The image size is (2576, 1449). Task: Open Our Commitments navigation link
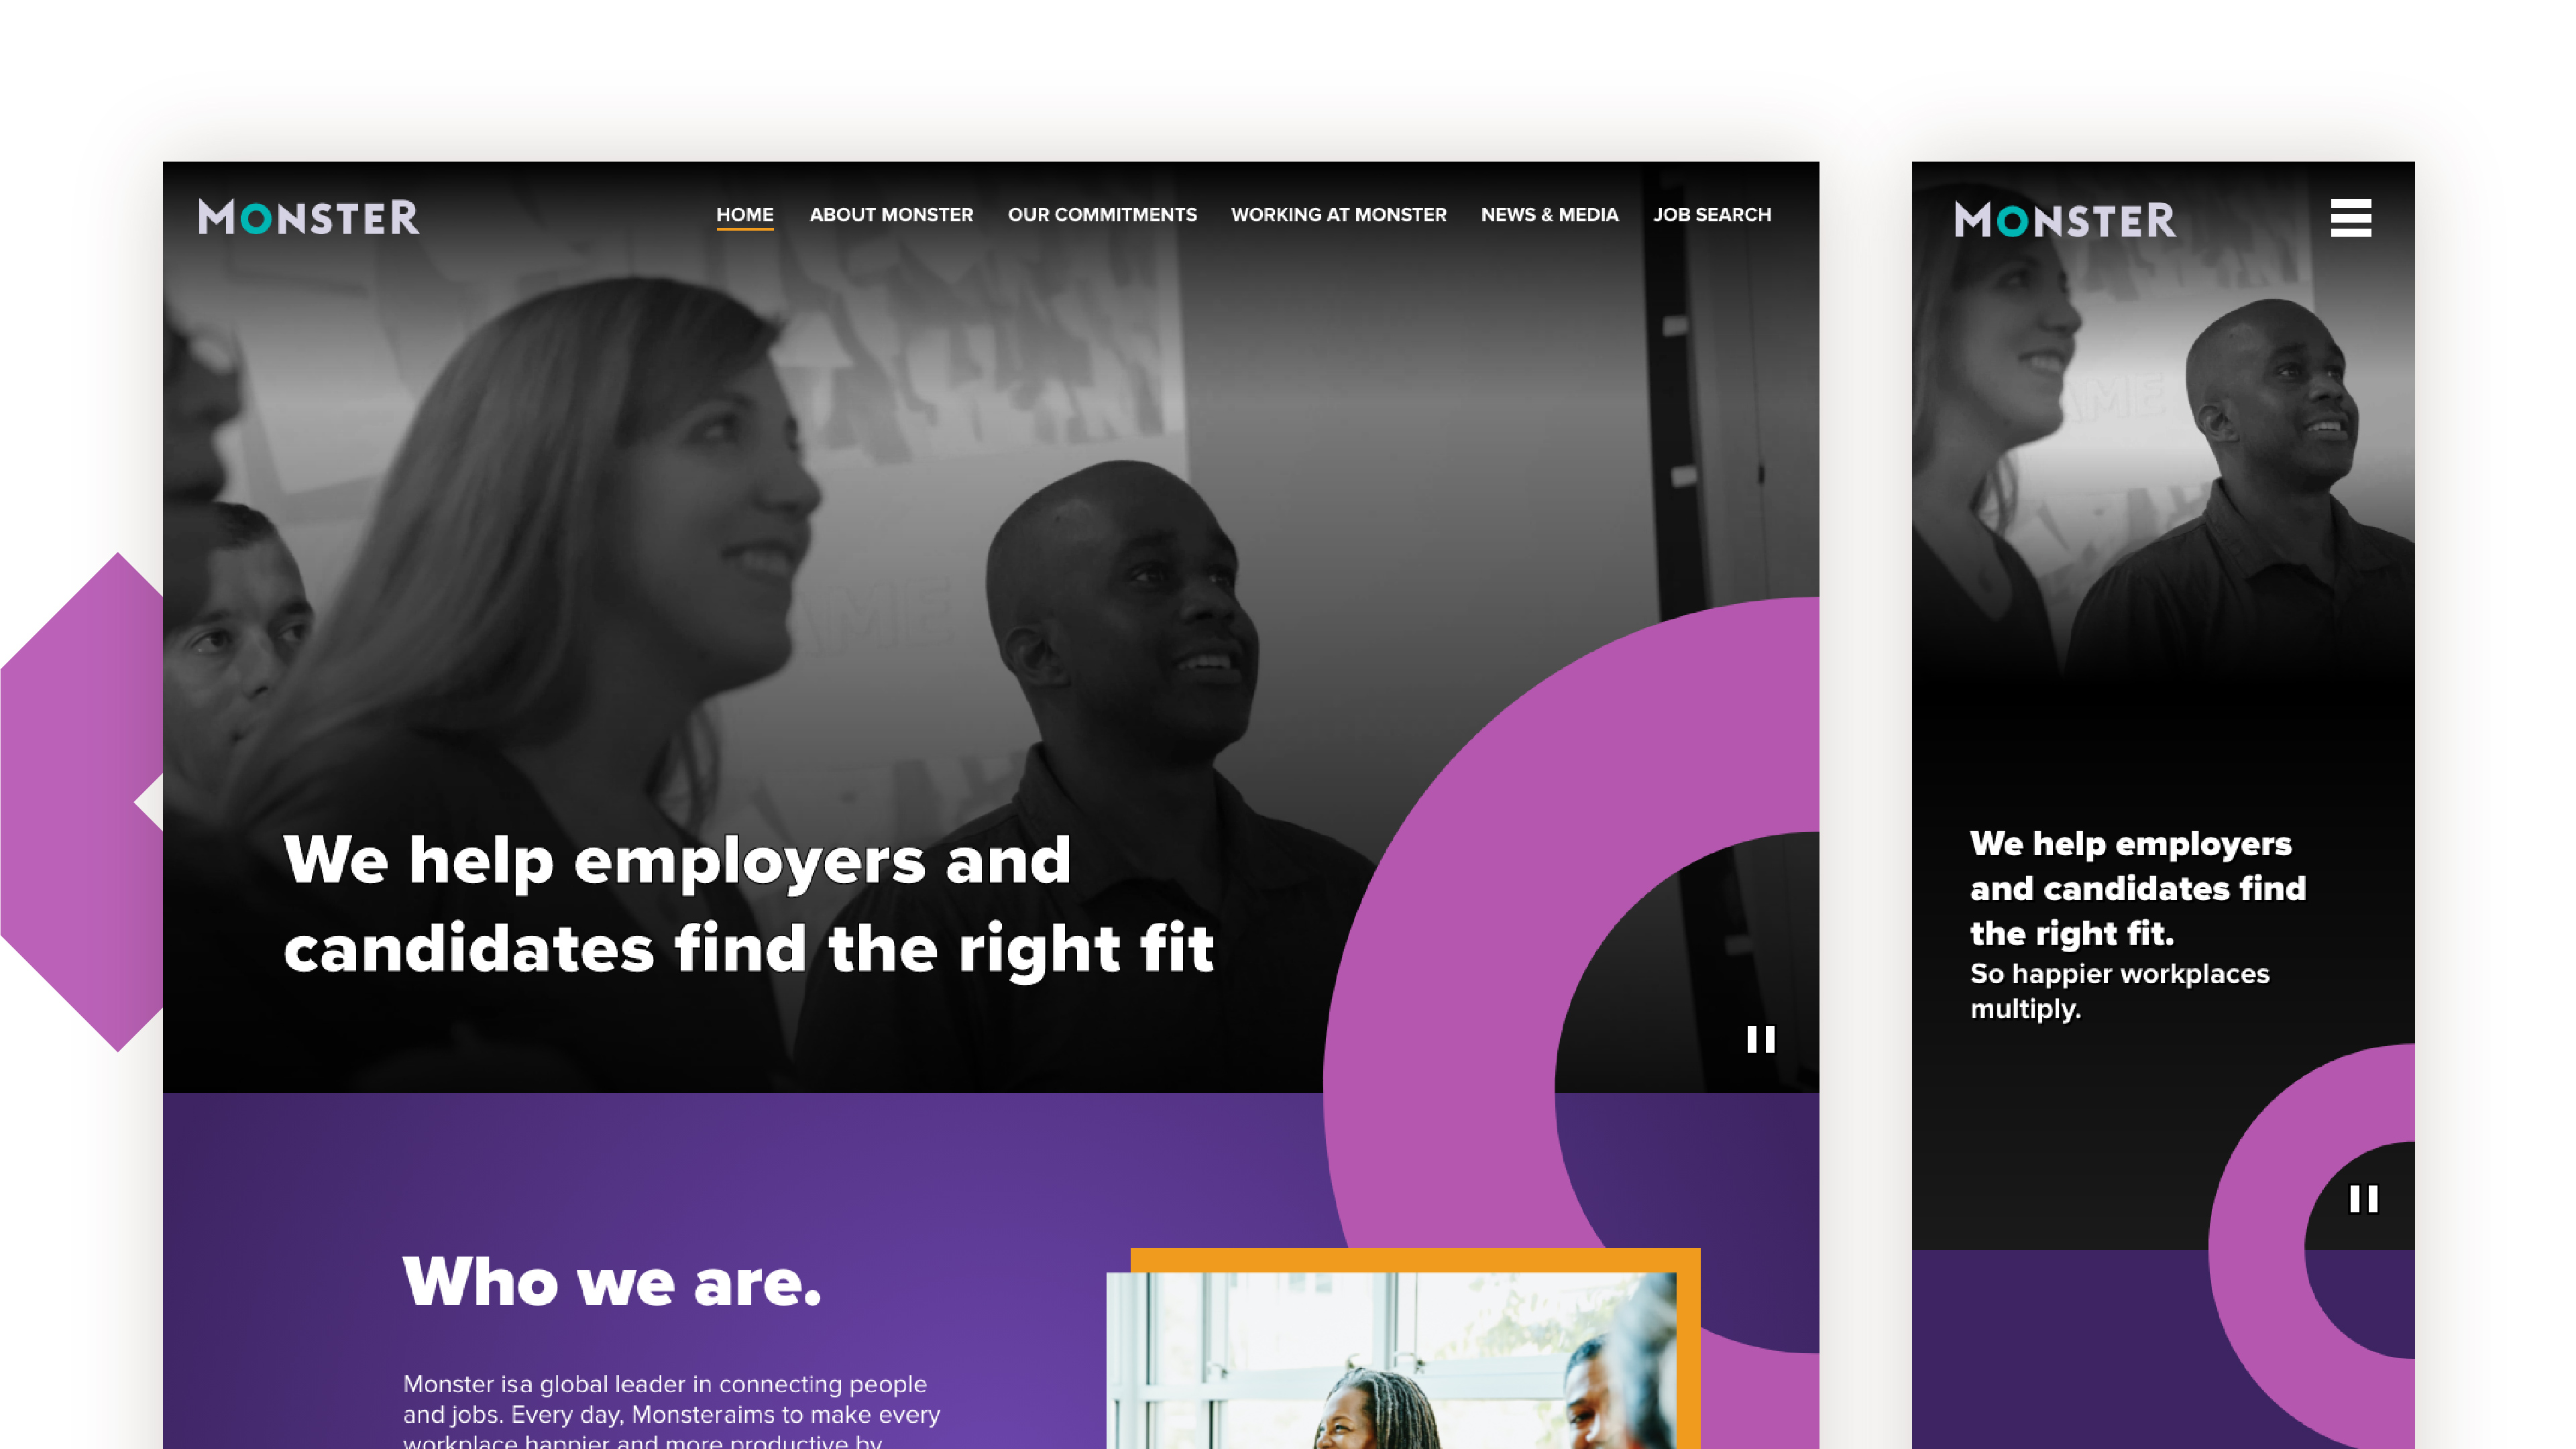(x=1102, y=215)
